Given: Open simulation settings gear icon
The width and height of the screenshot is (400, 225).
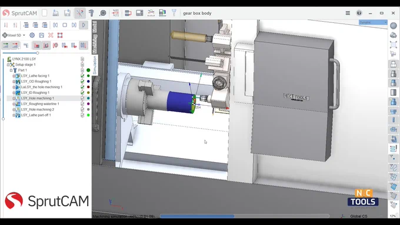Looking at the screenshot, I should tap(32, 35).
